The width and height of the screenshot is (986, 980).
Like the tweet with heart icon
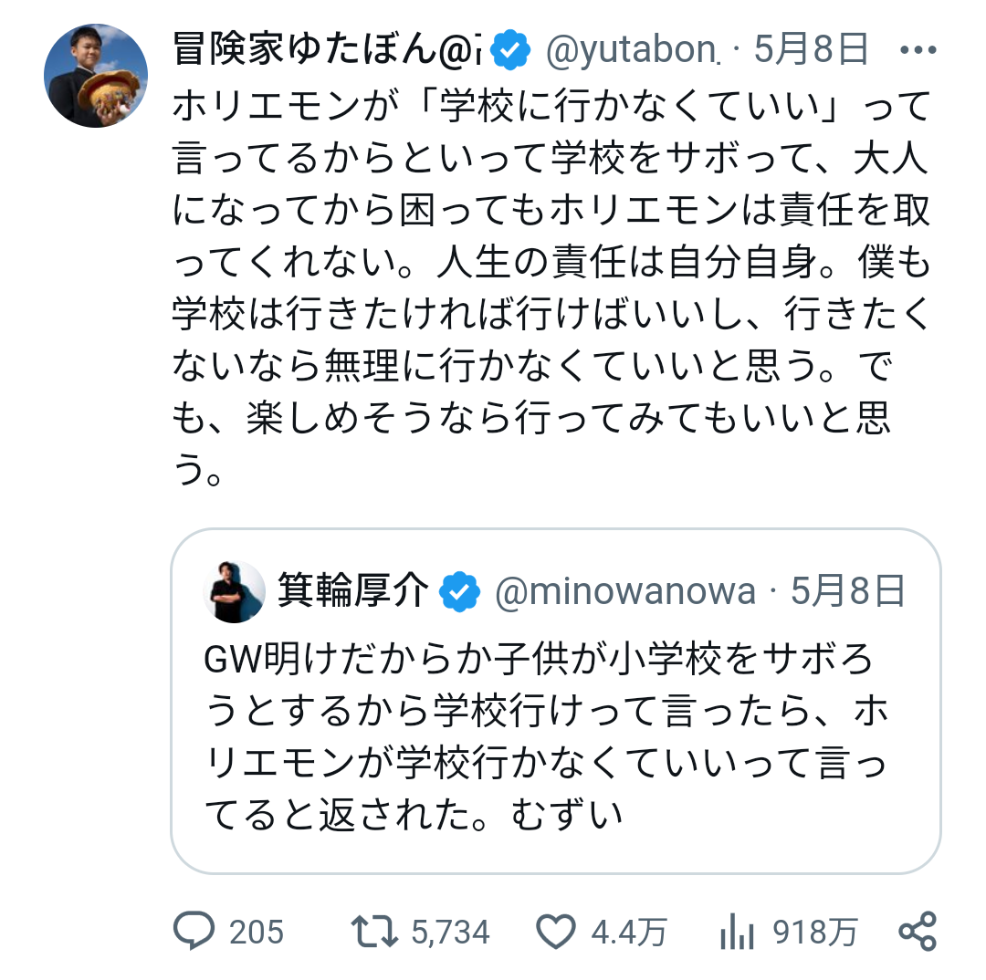tap(554, 932)
